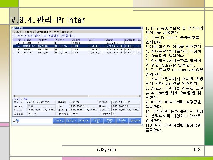Click the 종료 (ESC) exit button
Image resolution: width=213 pixels, height=160 pixels.
point(135,121)
